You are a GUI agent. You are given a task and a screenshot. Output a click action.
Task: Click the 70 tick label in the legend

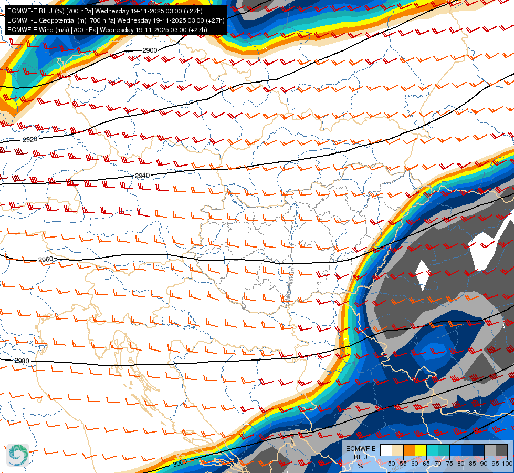click(x=438, y=464)
